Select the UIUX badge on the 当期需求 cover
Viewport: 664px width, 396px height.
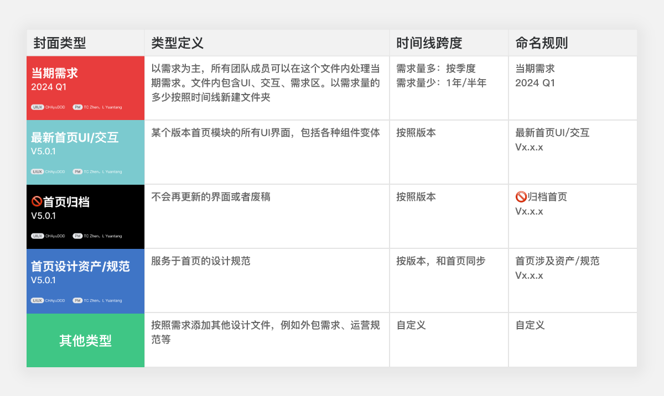point(37,108)
